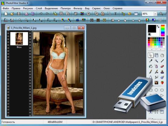The image size is (168, 126).
Task: Select the Spray can tool
Action: point(156,66)
